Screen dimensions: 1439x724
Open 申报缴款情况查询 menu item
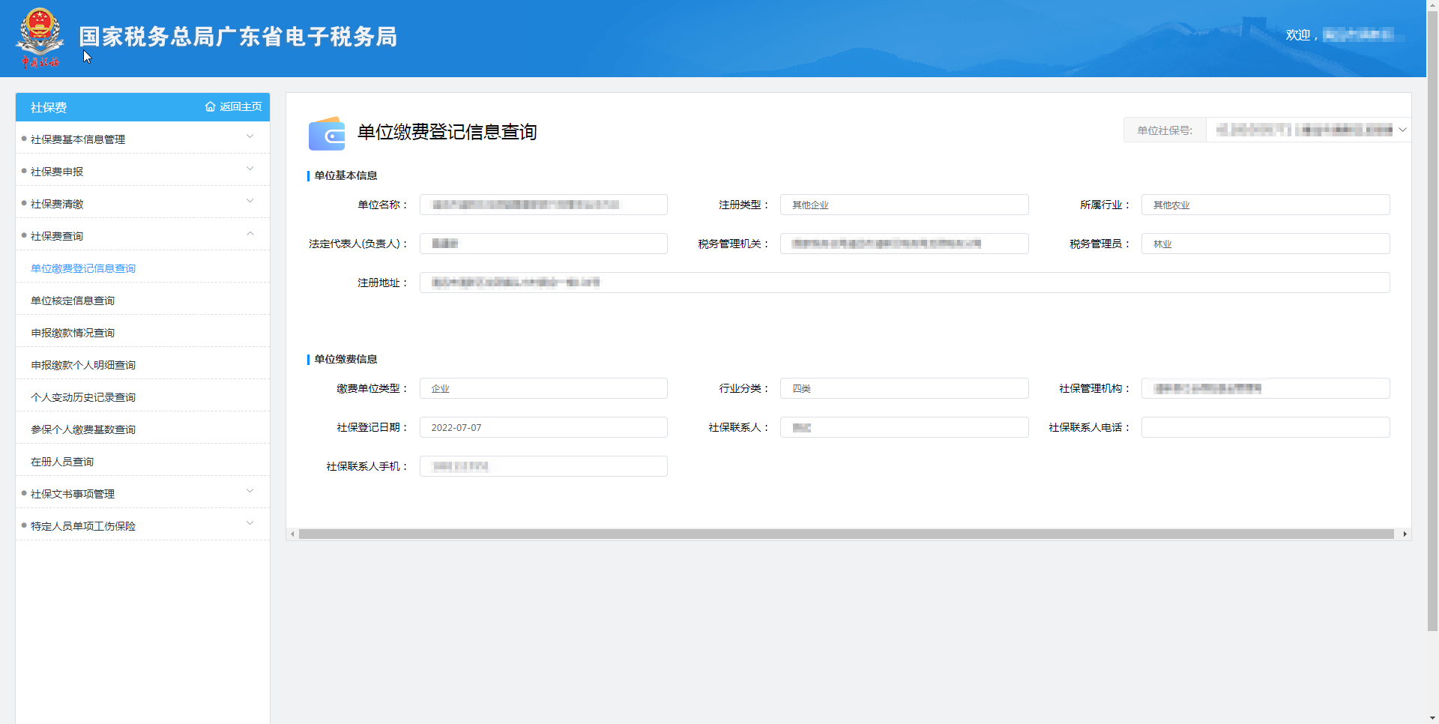coord(73,333)
